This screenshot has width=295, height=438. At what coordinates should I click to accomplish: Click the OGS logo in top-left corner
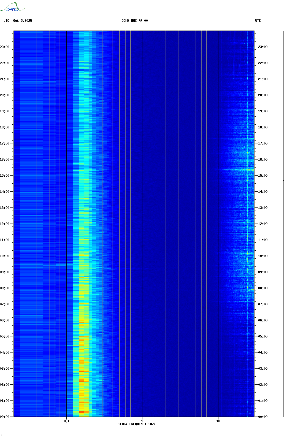(12, 7)
